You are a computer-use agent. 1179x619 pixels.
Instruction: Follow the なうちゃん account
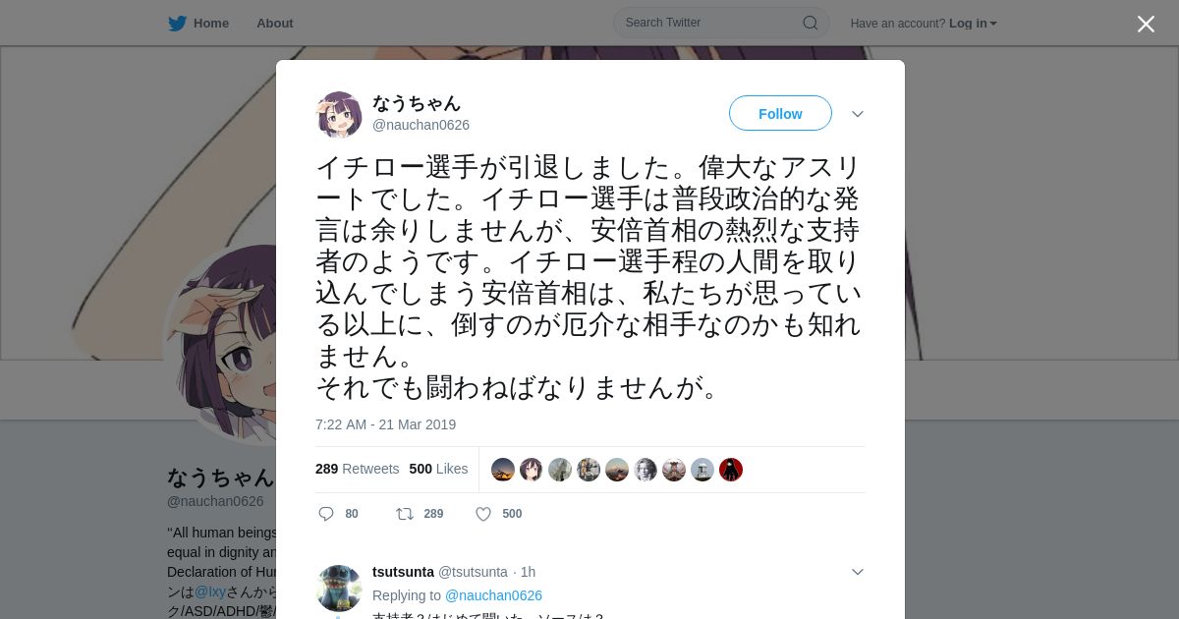[x=780, y=113]
